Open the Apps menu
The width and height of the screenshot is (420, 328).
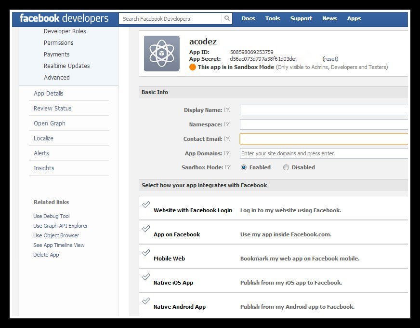[x=354, y=18]
